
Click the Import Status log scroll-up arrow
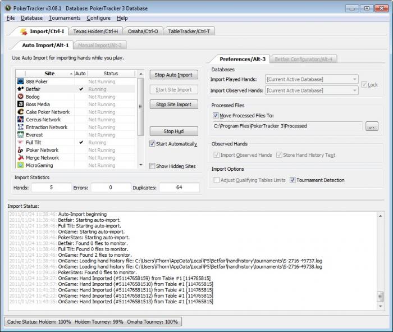pyautogui.click(x=380, y=216)
